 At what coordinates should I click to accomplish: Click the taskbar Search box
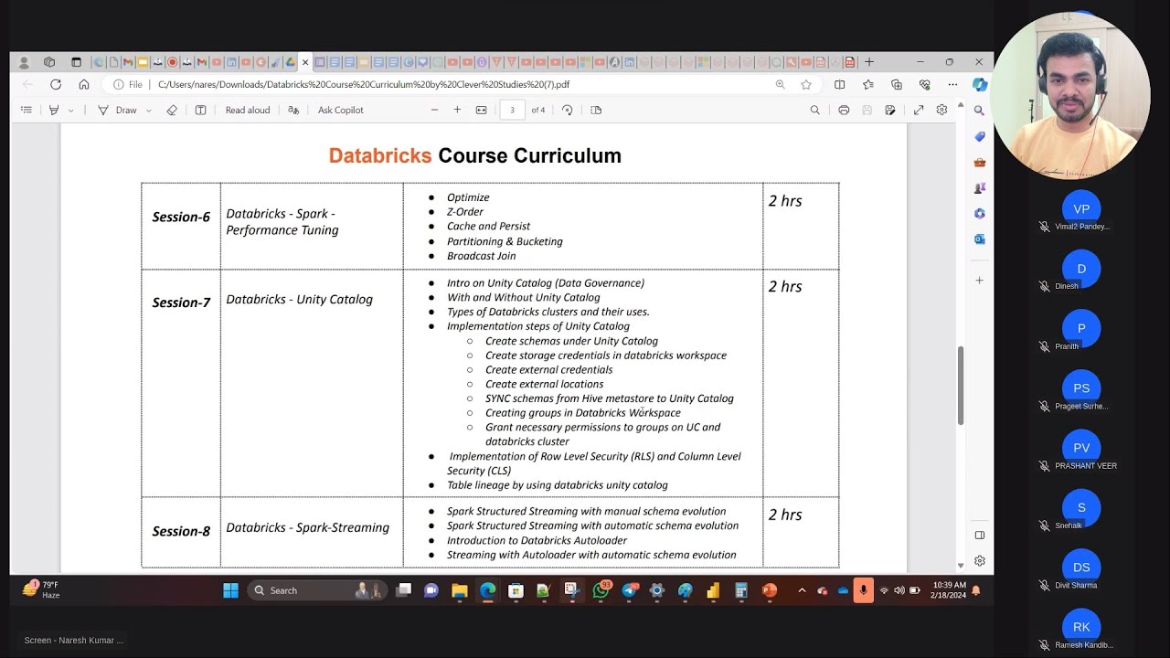click(318, 590)
